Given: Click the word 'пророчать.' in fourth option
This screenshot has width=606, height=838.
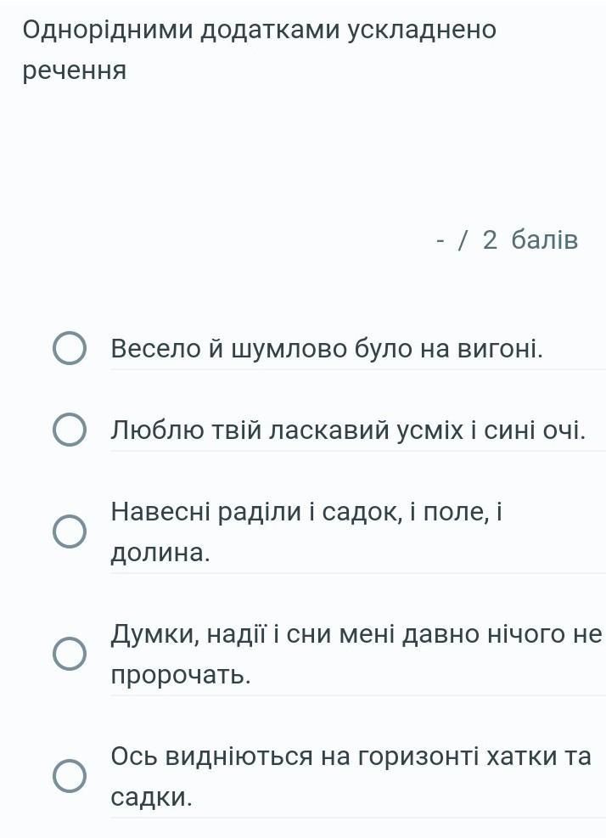Looking at the screenshot, I should pos(181,676).
